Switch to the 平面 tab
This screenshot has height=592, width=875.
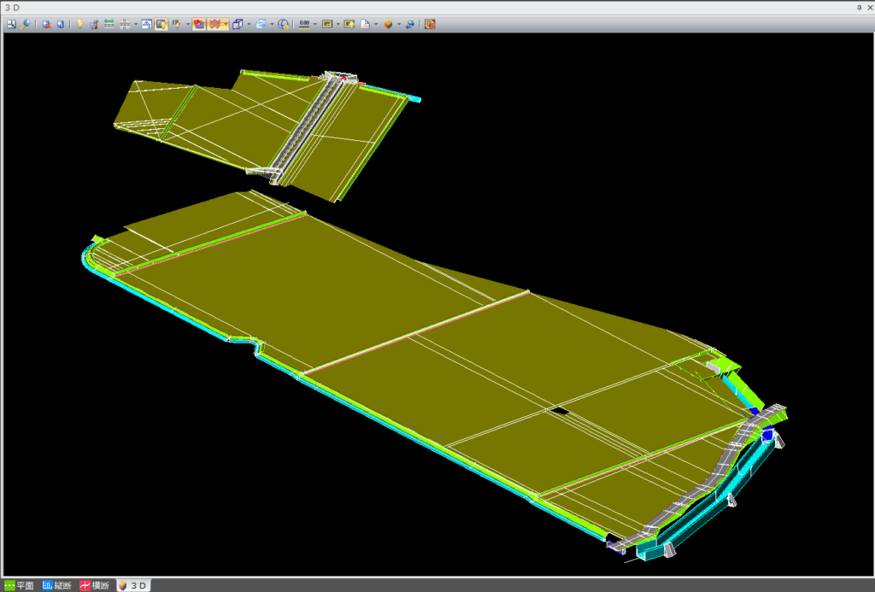(x=19, y=585)
